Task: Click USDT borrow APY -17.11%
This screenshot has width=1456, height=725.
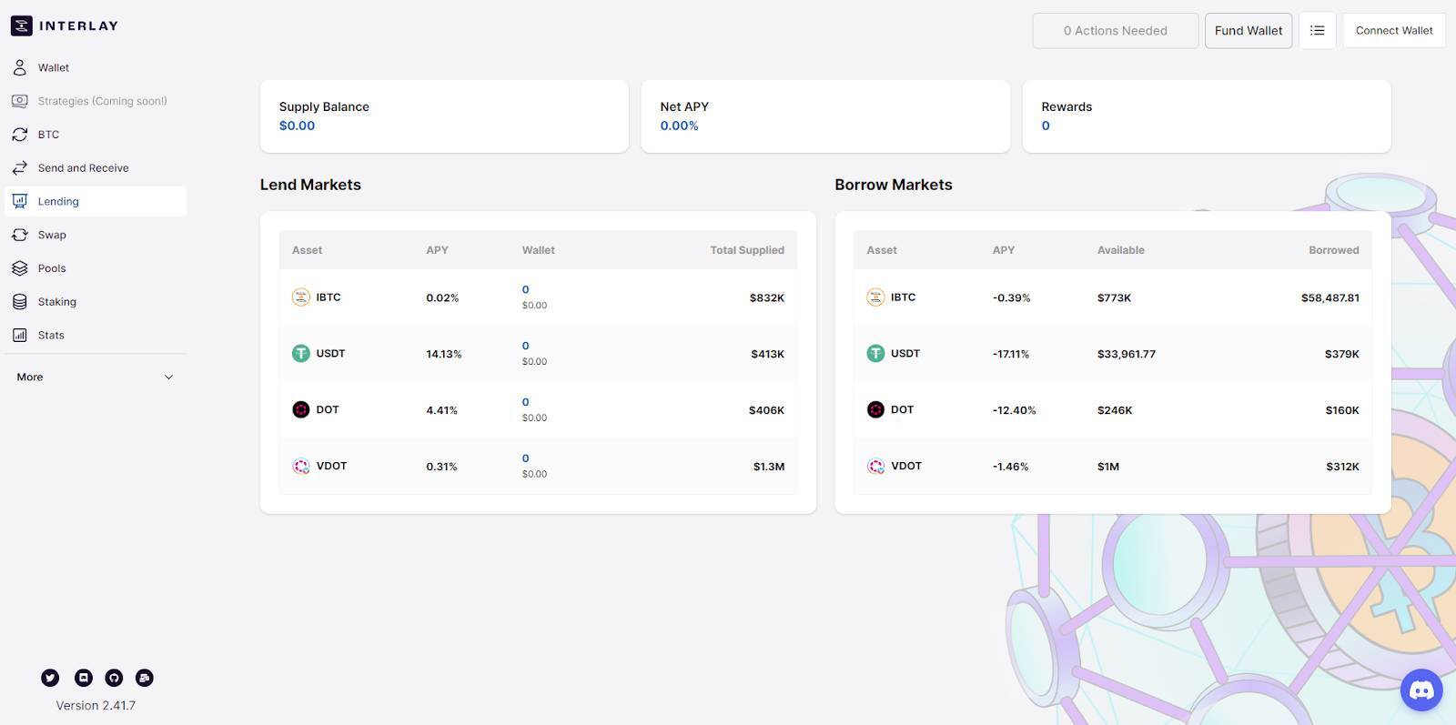Action: pos(1011,354)
